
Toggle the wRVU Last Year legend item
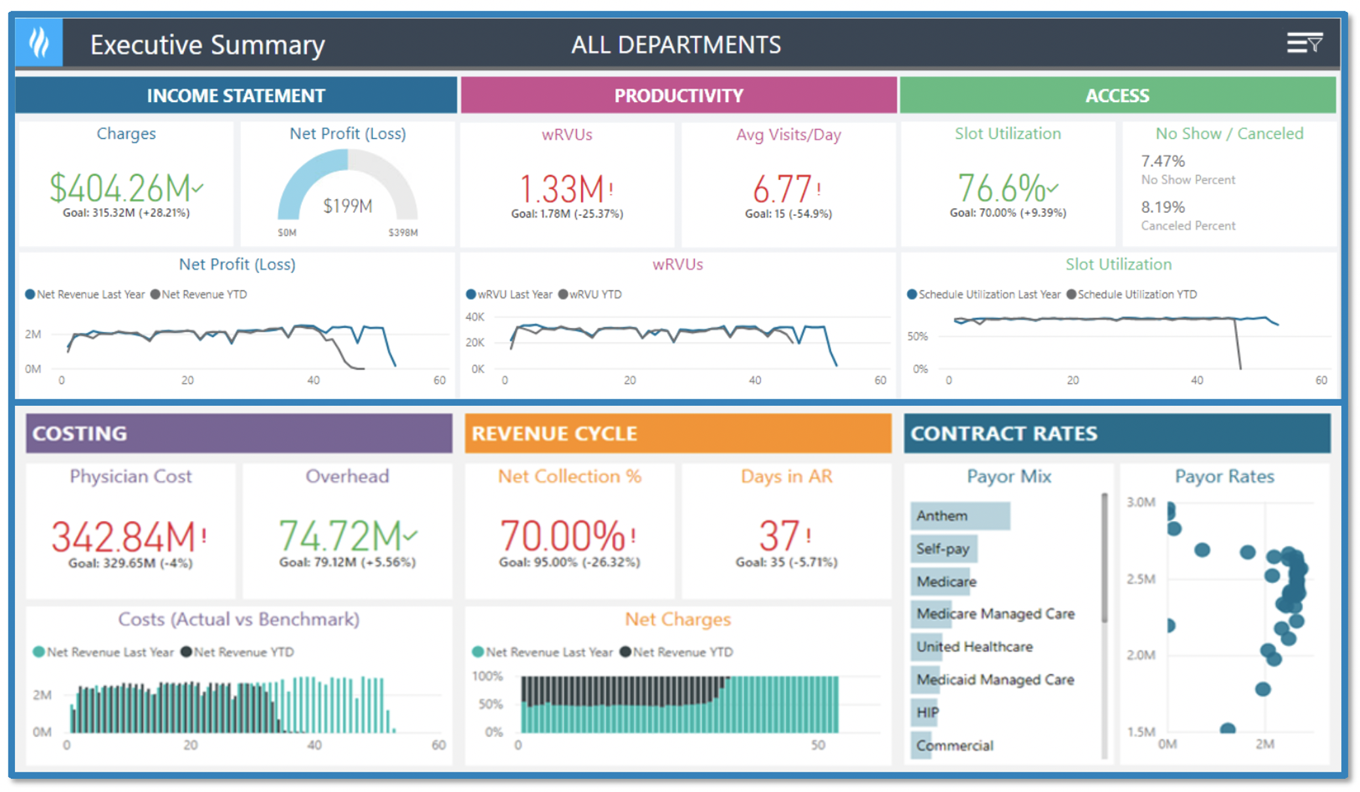(510, 294)
